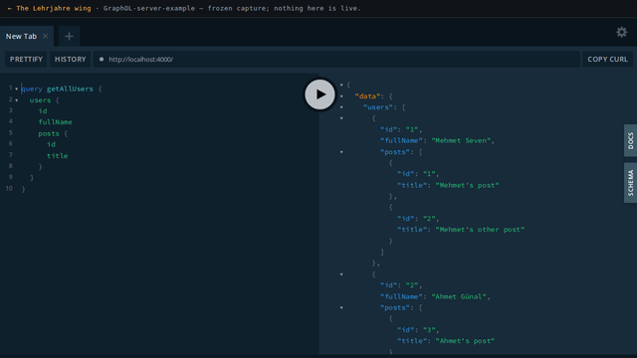The width and height of the screenshot is (637, 358).
Task: Open the SCHEMA side tab
Action: [x=630, y=183]
